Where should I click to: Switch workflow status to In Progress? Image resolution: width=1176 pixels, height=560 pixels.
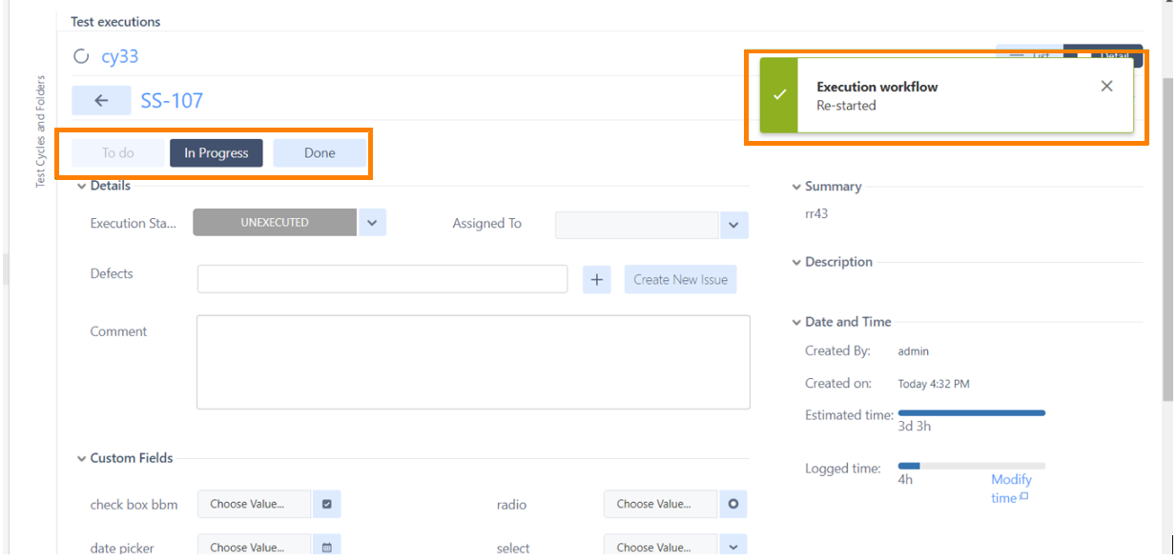pyautogui.click(x=217, y=153)
